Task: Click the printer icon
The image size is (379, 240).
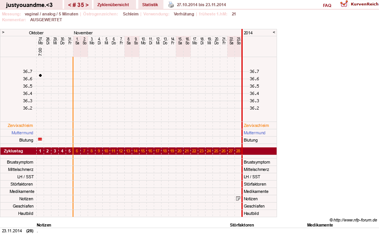Action: tap(171, 5)
